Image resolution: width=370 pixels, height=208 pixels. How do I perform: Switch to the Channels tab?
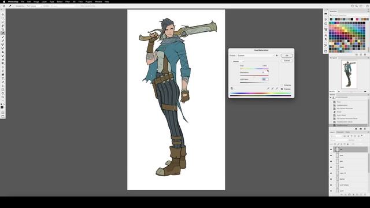340,132
